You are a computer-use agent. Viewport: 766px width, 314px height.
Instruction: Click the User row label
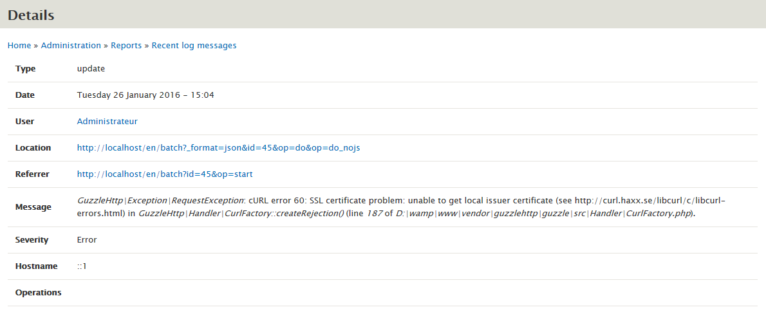coord(25,121)
